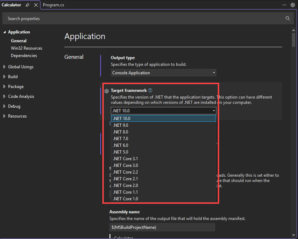
Task: Open the settings gear in top-right corner
Action: [292, 5]
